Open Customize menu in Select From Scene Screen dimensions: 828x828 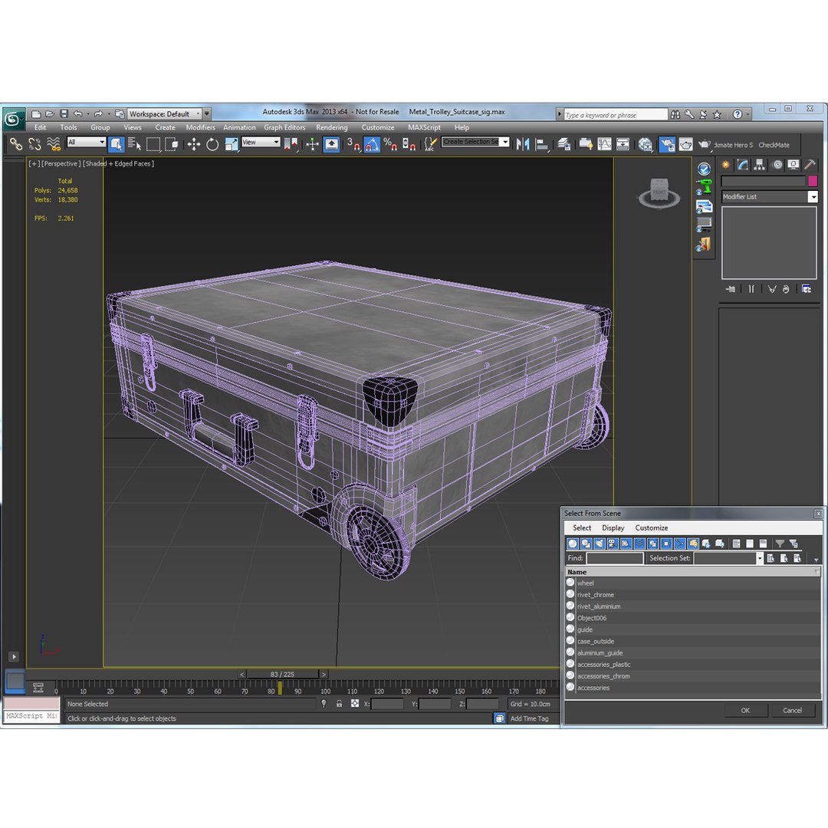click(652, 527)
